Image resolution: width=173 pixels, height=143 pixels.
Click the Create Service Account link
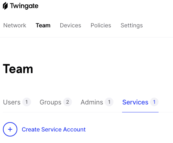pos(54,129)
